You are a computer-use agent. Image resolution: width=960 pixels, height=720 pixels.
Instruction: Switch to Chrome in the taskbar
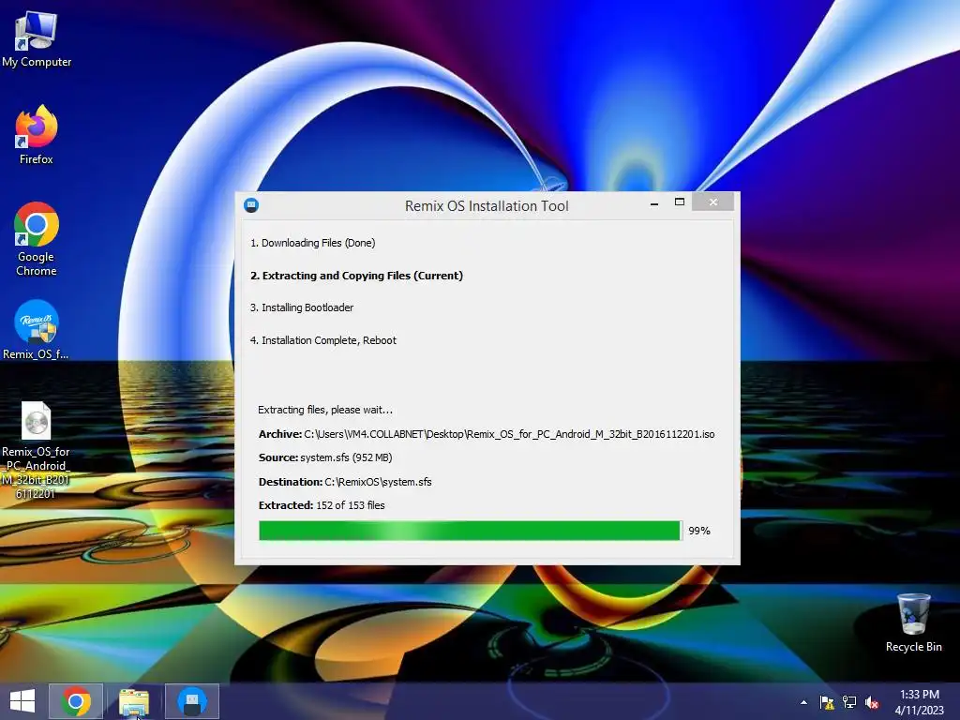(x=76, y=701)
